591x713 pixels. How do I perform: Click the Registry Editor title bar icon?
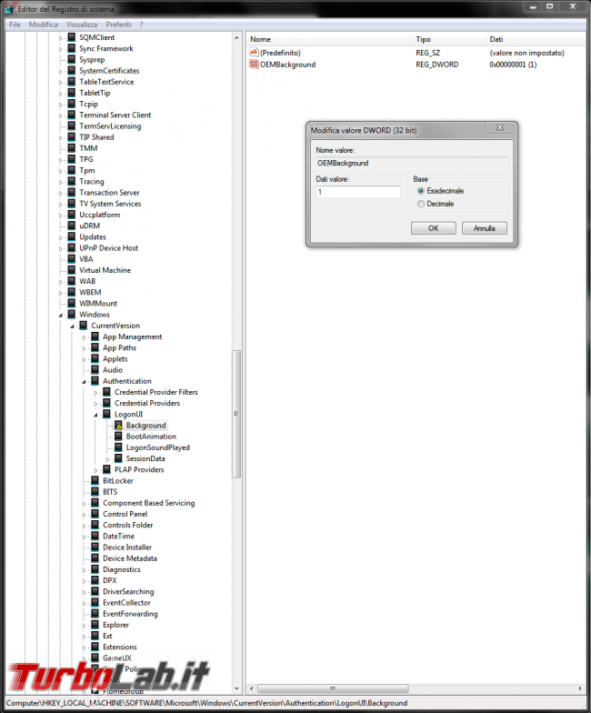pyautogui.click(x=9, y=9)
